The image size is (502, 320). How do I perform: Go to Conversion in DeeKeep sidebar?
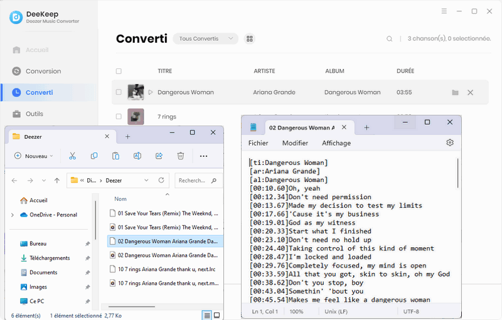click(43, 71)
